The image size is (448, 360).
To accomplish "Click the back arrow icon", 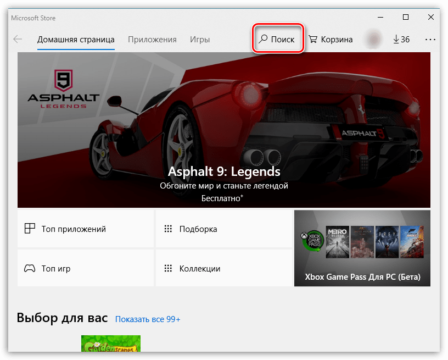I will 18,40.
